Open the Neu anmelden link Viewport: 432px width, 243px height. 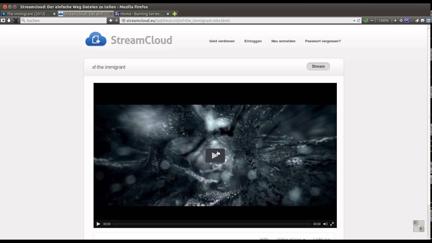tap(283, 41)
